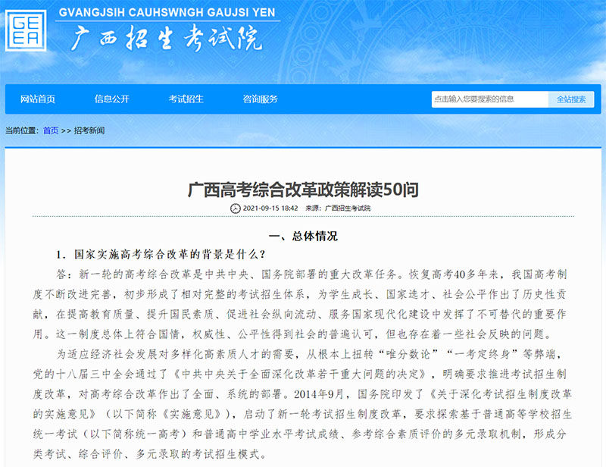Go to the 咨询服务 navigation menu
Viewport: 606px width, 467px height.
tap(260, 99)
